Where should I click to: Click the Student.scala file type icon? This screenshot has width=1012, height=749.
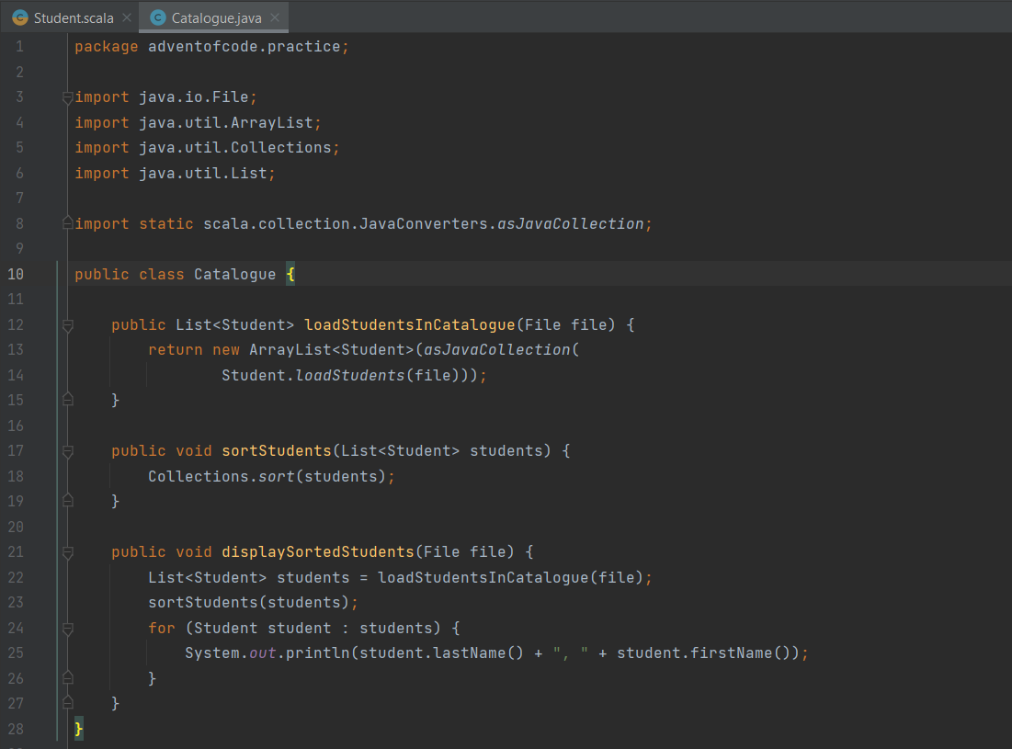point(20,18)
